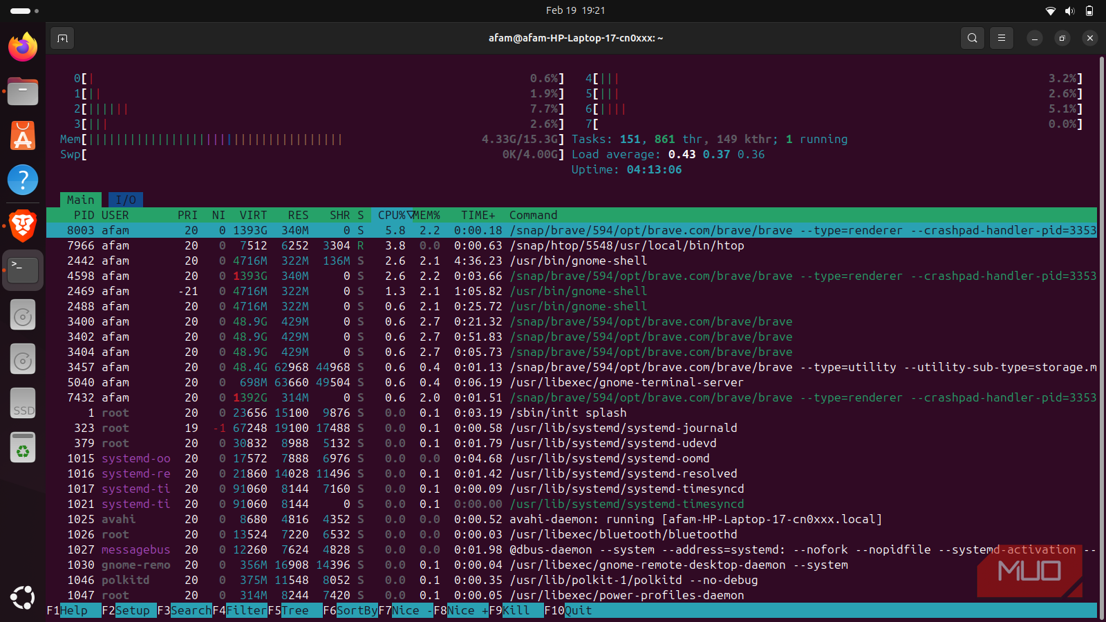Sort by RES column header
This screenshot has height=622, width=1106.
pyautogui.click(x=299, y=215)
